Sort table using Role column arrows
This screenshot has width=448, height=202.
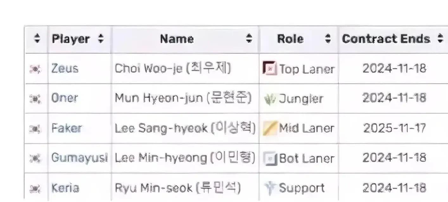point(328,39)
